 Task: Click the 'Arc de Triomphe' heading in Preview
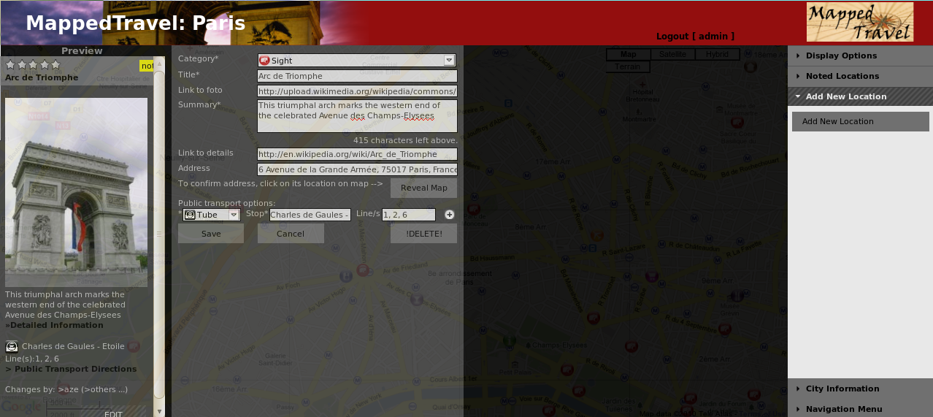click(42, 77)
